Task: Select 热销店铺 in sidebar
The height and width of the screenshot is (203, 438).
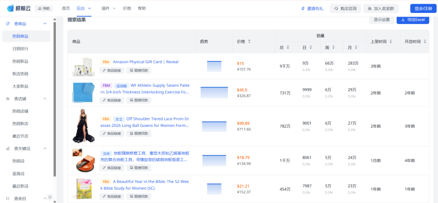Action: click(x=20, y=111)
